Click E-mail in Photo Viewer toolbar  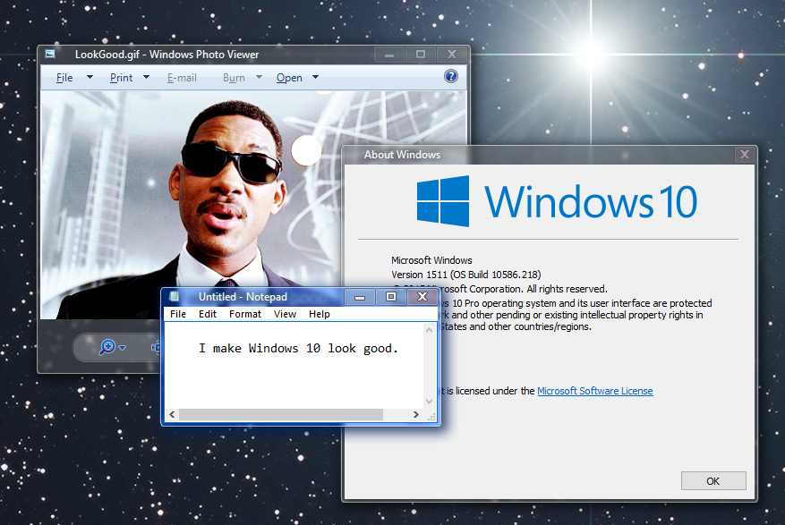click(182, 78)
